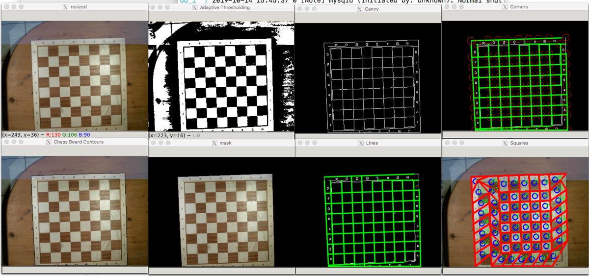Click the Chess Board Contours title text
The height and width of the screenshot is (276, 589).
click(79, 142)
